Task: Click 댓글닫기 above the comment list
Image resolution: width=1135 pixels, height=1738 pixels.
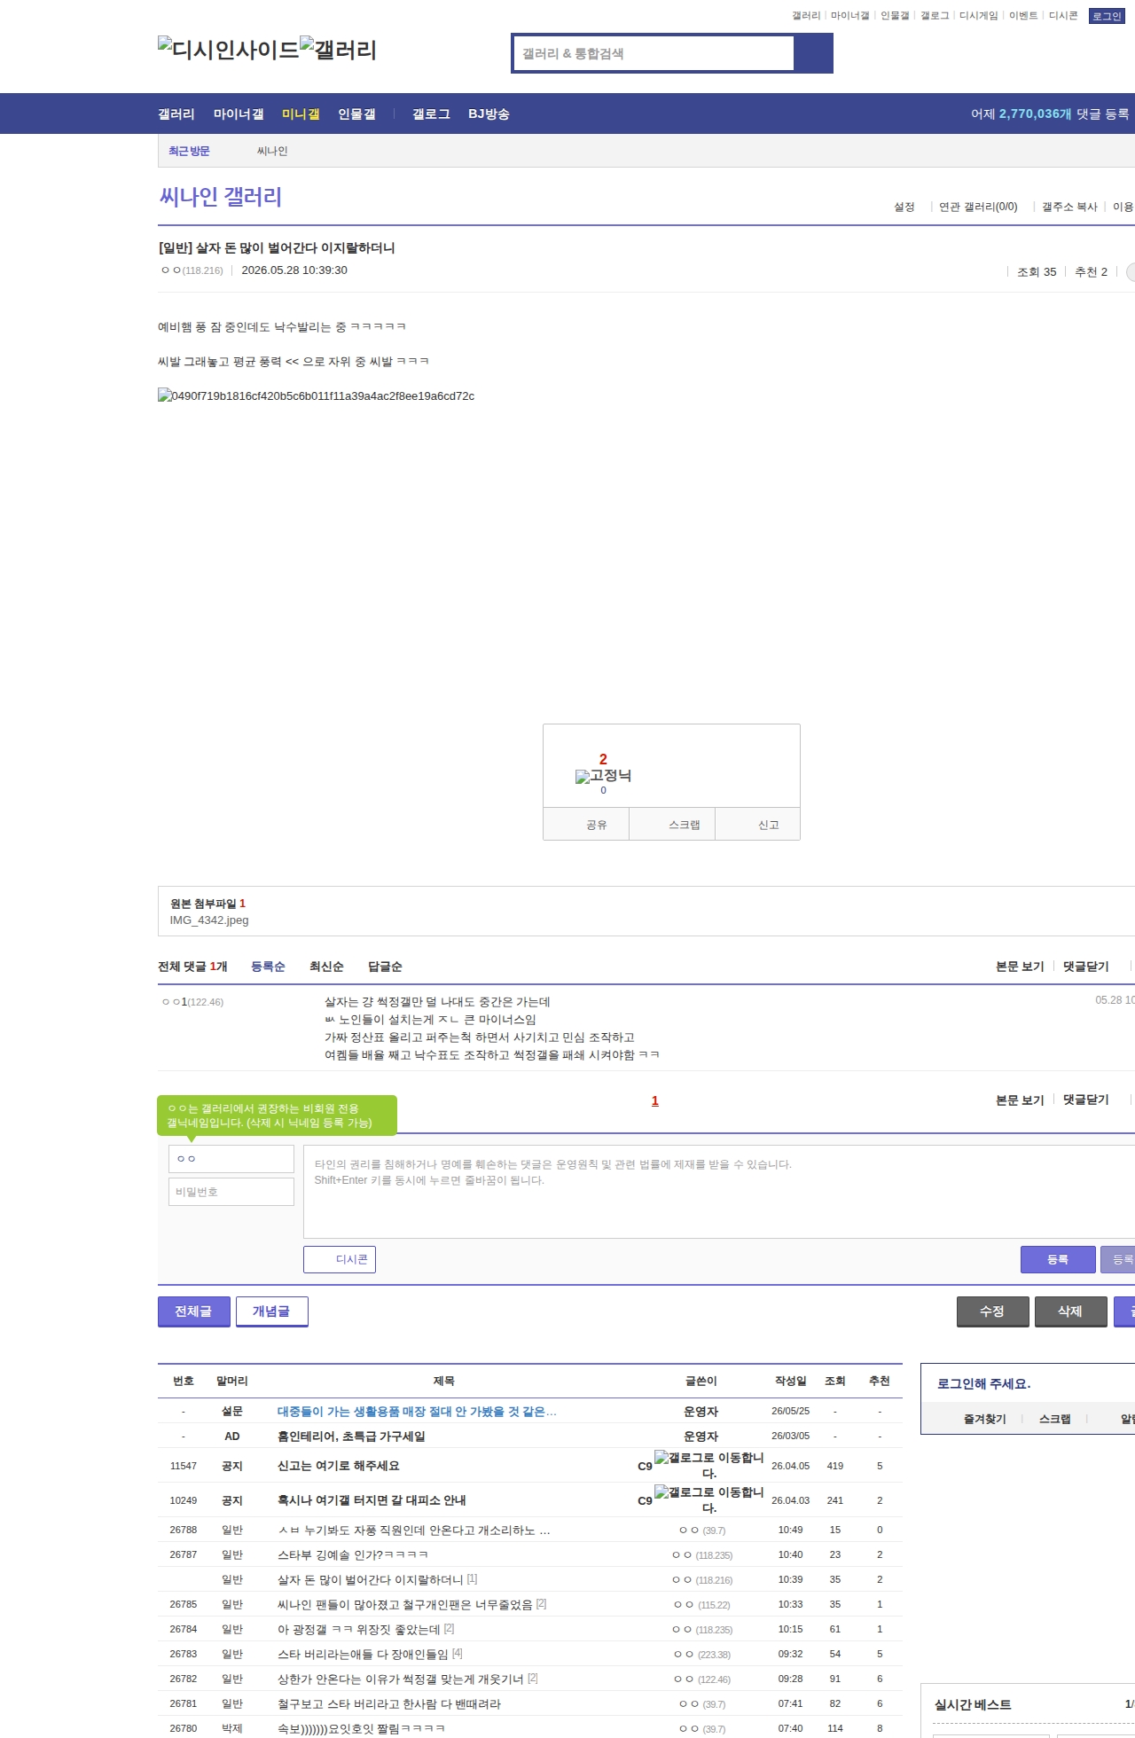Action: pos(1086,967)
